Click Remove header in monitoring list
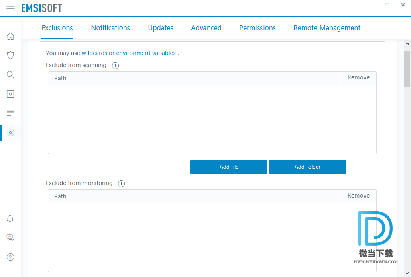411x277 pixels. click(358, 196)
